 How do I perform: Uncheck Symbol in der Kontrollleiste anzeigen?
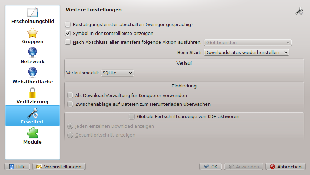[68, 34]
